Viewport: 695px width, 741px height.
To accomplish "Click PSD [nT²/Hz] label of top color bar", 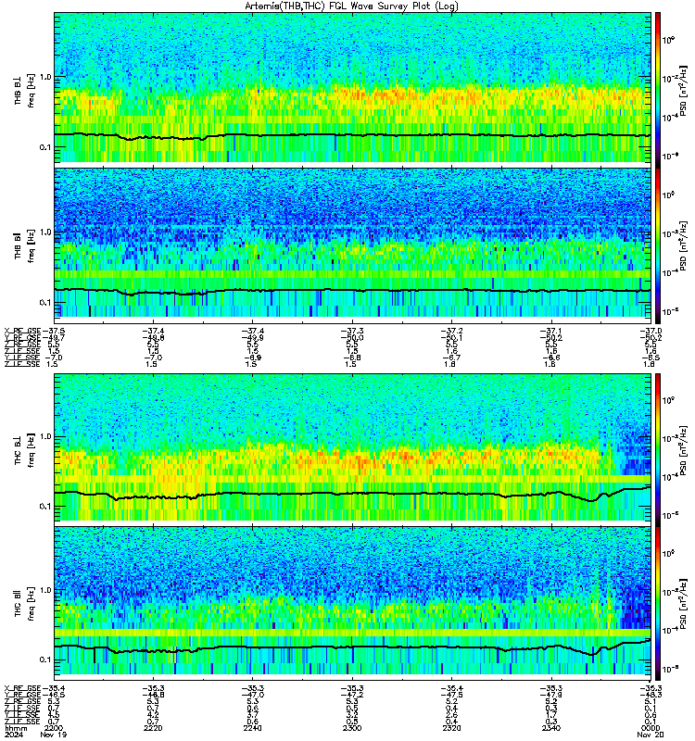I will point(684,90).
